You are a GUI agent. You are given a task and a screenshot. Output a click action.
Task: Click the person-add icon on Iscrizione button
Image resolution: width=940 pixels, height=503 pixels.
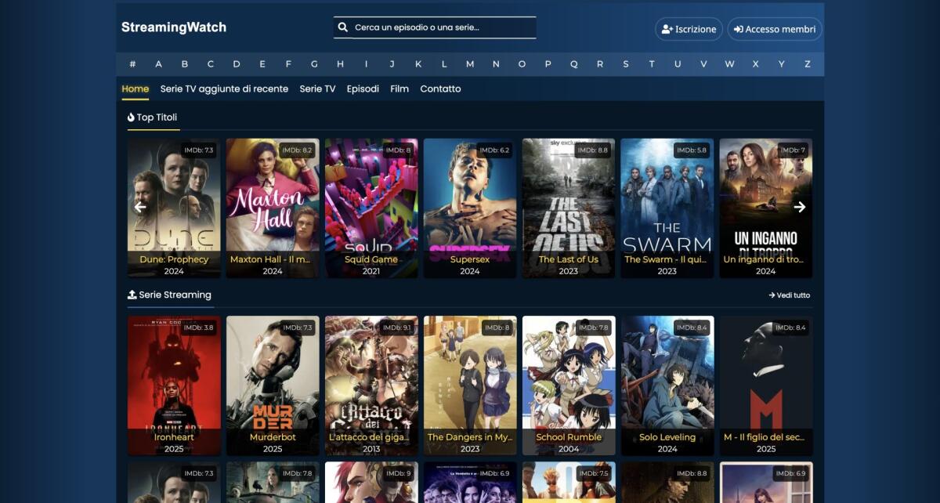coord(665,29)
